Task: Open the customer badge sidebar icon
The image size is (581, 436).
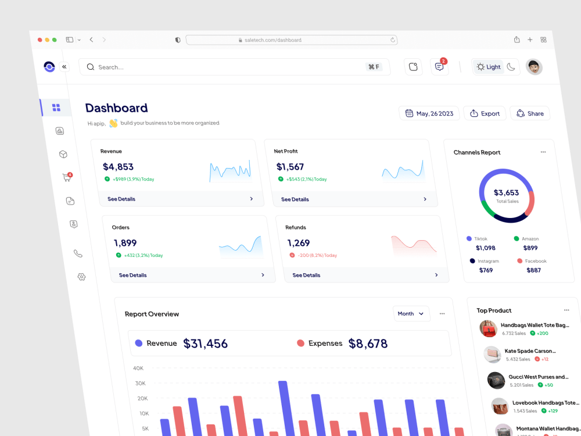Action: click(74, 224)
